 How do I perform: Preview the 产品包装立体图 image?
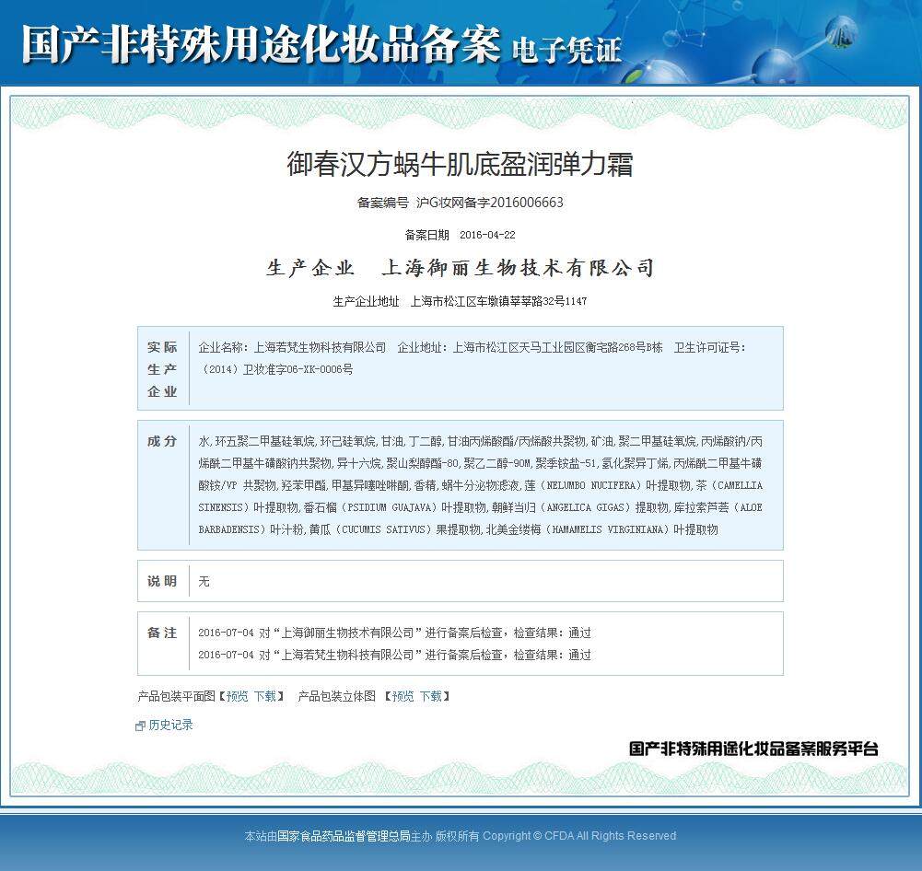403,696
